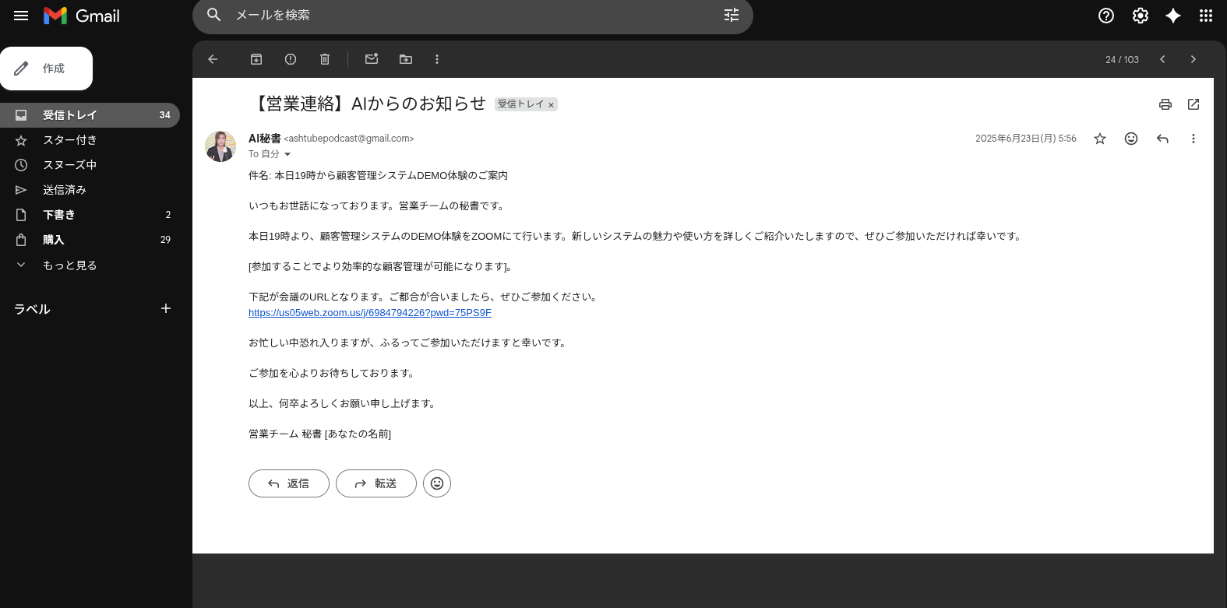The width and height of the screenshot is (1227, 608).
Task: Open the Zoom meeting URL link
Action: pyautogui.click(x=370, y=313)
